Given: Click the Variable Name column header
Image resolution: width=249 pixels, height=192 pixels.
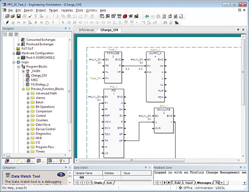Looking at the screenshot, I should coord(88,173).
